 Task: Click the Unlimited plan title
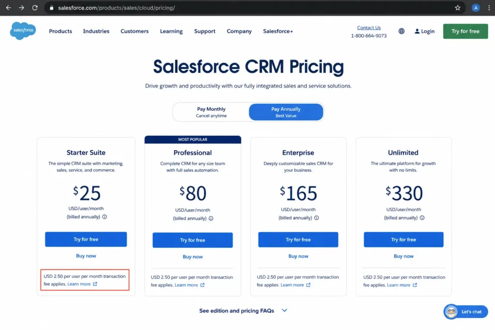pyautogui.click(x=403, y=153)
